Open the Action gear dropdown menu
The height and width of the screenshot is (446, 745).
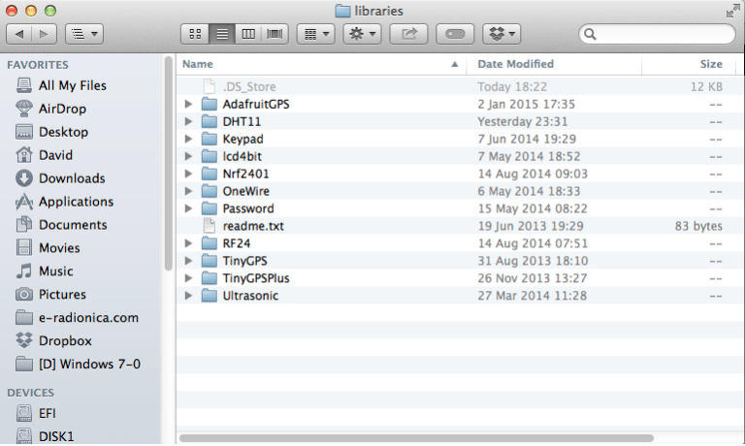pyautogui.click(x=362, y=34)
